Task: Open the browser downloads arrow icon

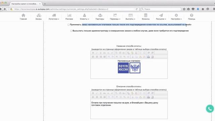Action: point(198,9)
